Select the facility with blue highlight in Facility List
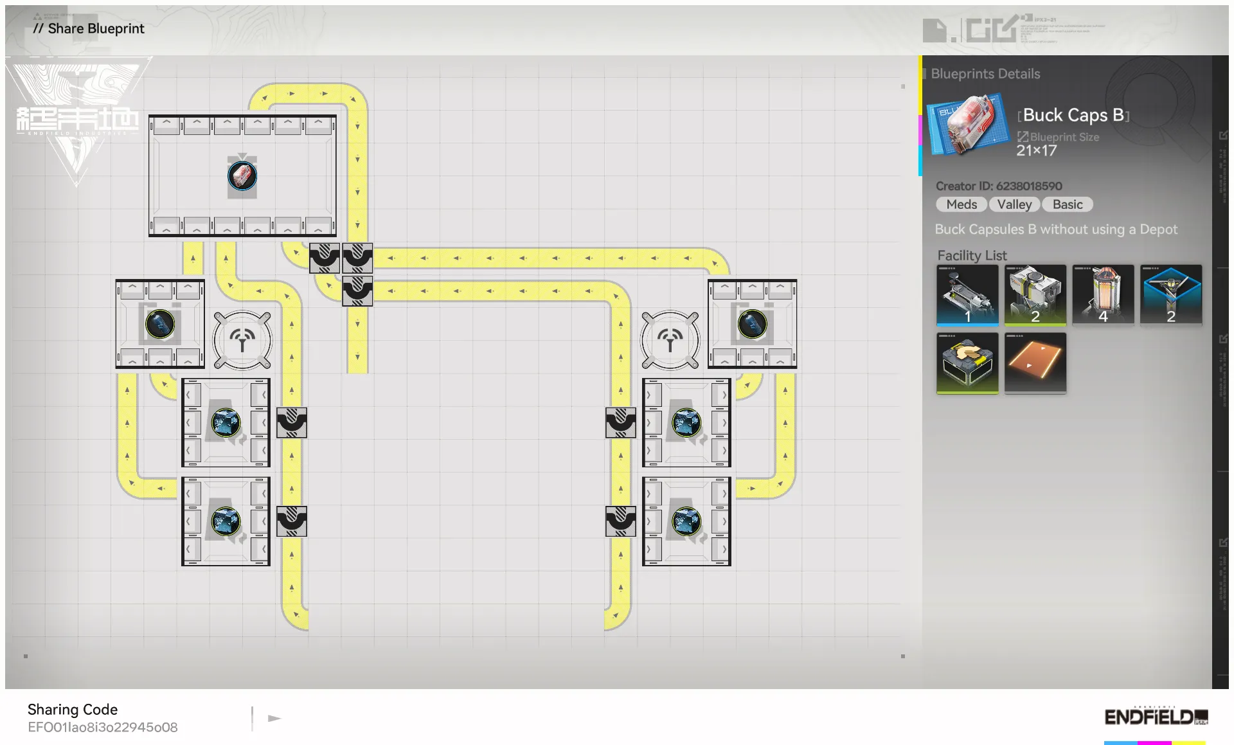Viewport: 1234px width, 745px height. (967, 296)
